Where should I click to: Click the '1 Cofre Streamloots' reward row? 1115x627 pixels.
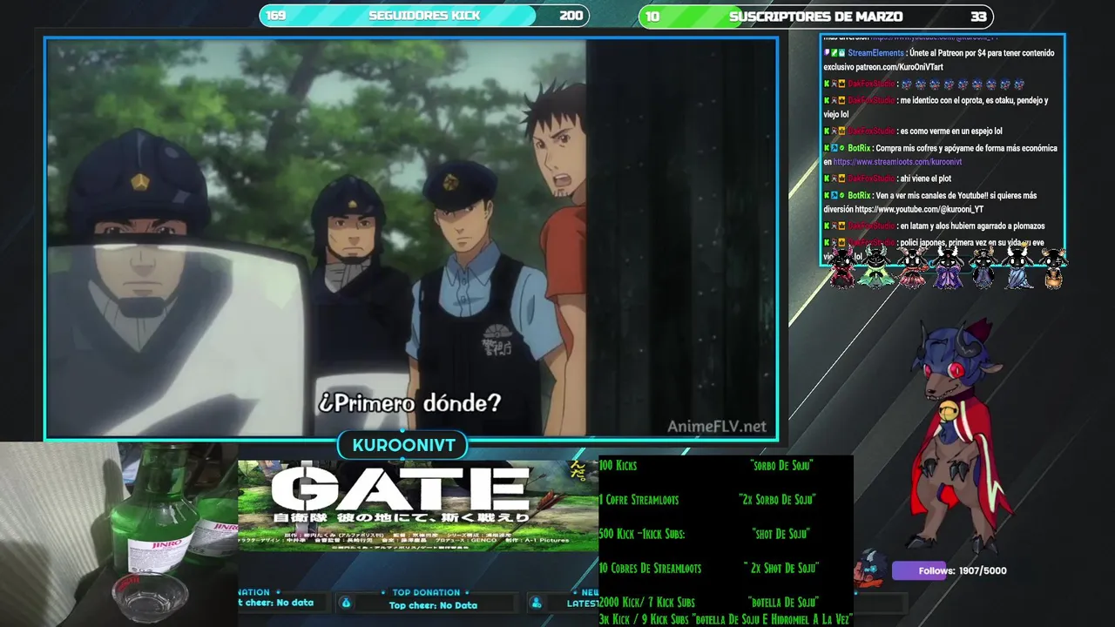point(706,500)
